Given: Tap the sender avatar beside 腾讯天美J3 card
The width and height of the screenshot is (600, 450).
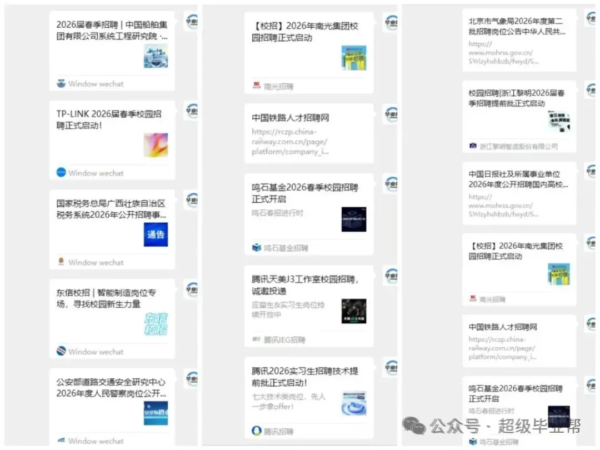Looking at the screenshot, I should coord(392,276).
